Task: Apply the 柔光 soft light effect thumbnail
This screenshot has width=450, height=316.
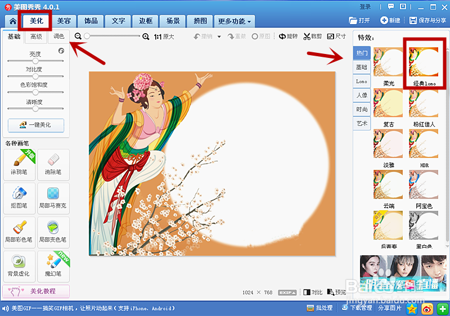Action: pos(388,62)
